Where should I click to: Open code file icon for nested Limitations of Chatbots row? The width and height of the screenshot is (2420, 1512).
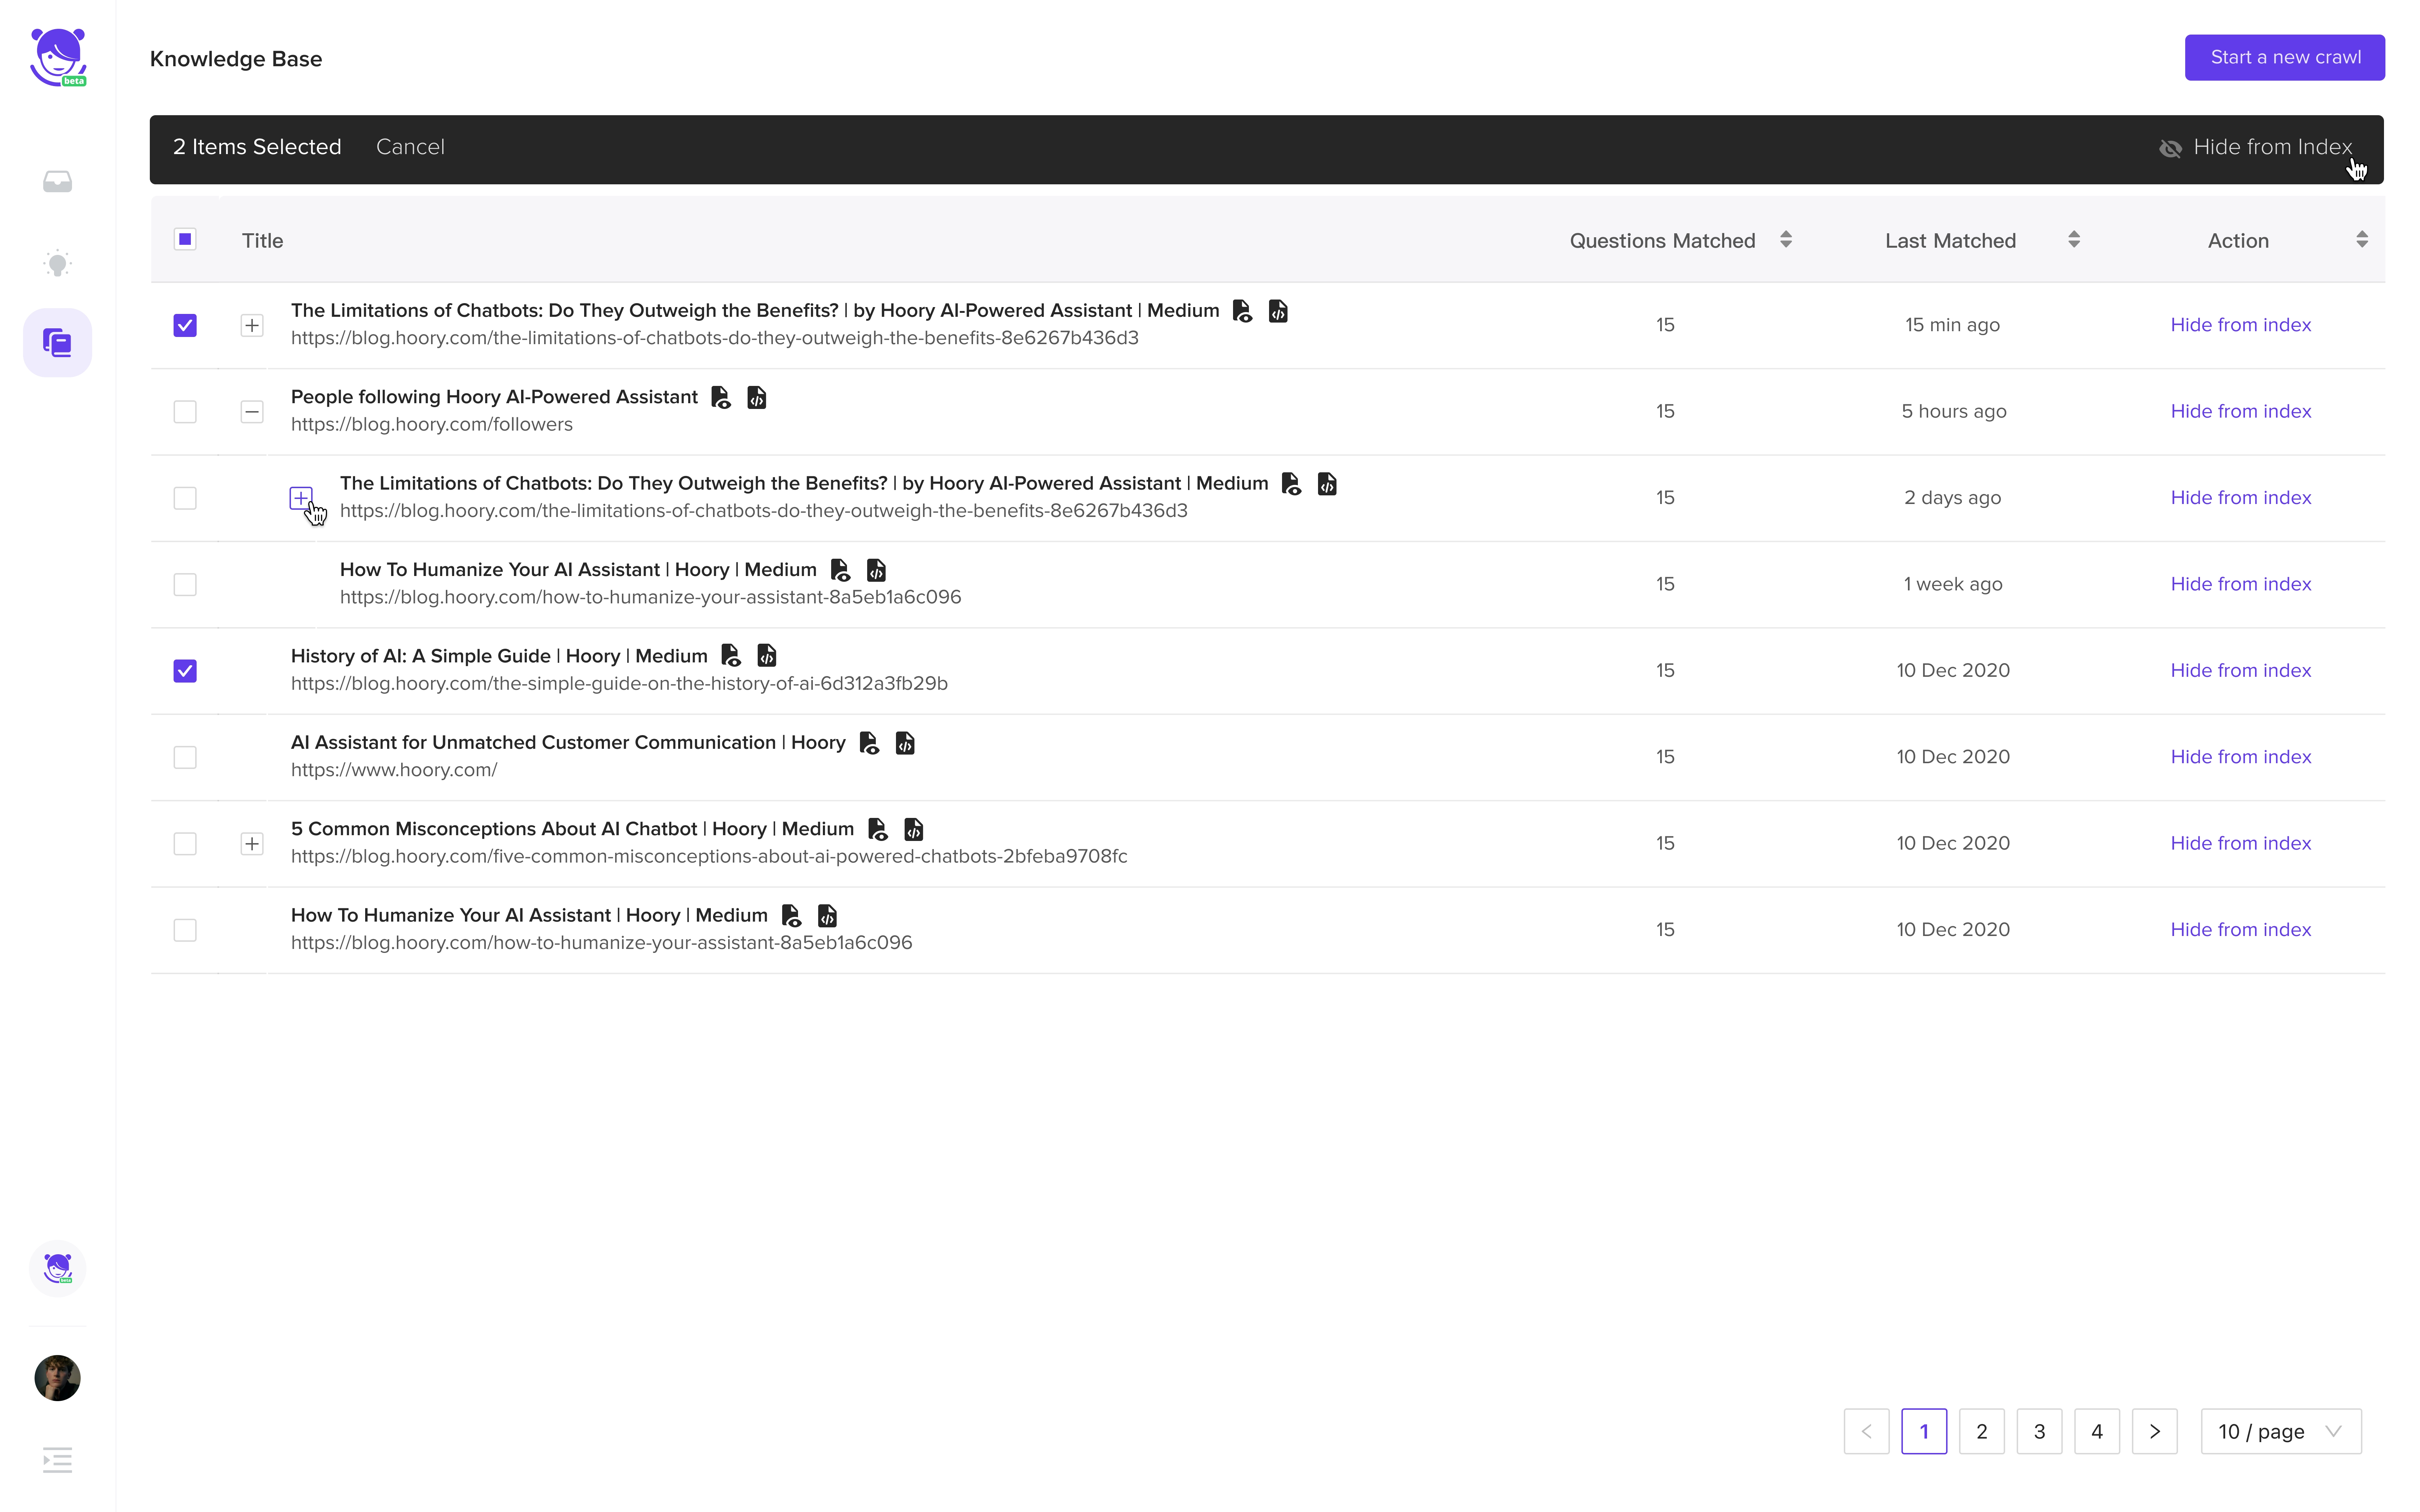tap(1327, 484)
